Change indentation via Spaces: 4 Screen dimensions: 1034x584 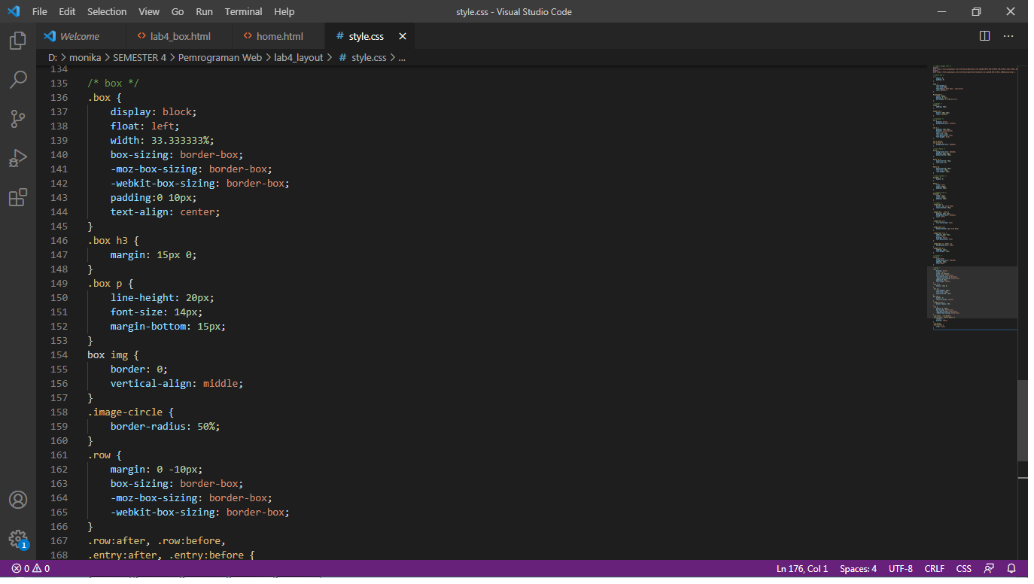(858, 569)
